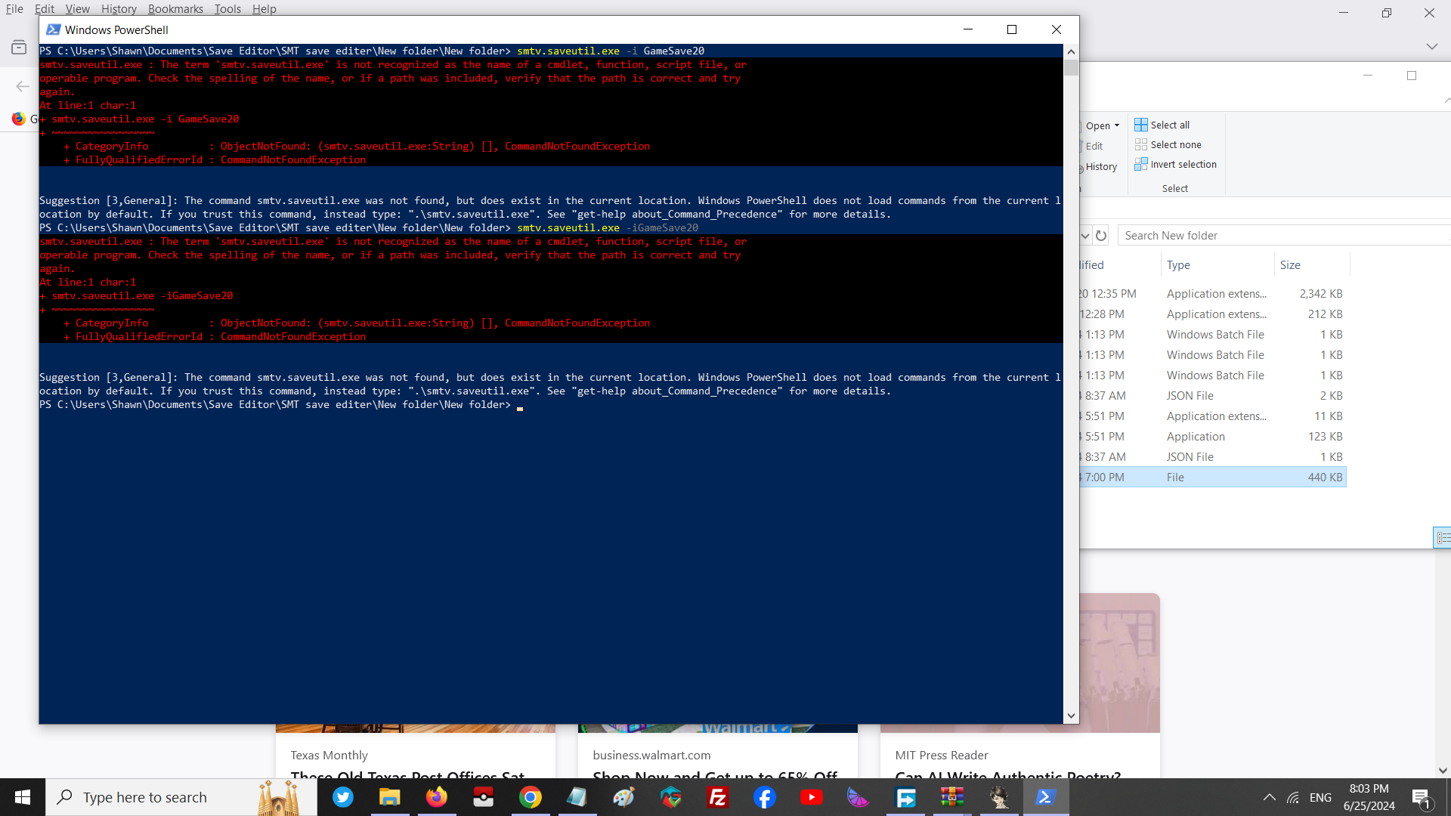
Task: Click the Firefox page scrollbar down arrow
Action: tap(1443, 771)
